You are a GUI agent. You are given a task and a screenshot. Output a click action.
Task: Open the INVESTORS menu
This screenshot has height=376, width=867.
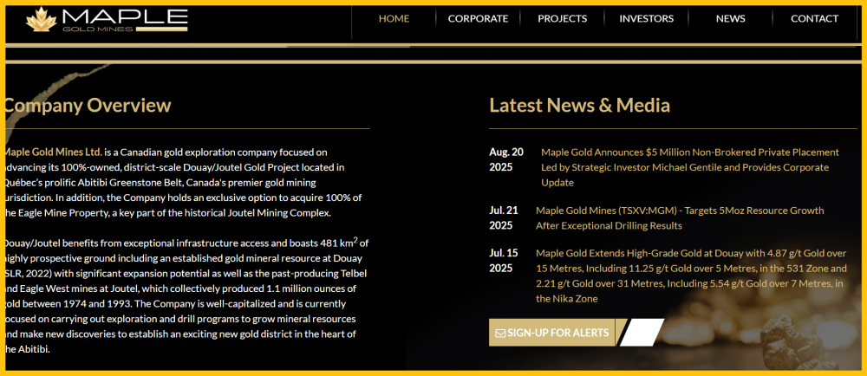647,19
